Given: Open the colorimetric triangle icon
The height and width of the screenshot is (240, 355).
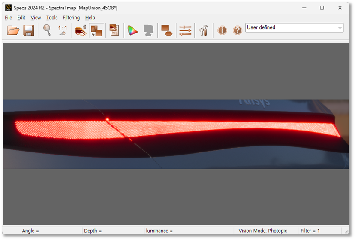Looking at the screenshot, I should [x=132, y=30].
